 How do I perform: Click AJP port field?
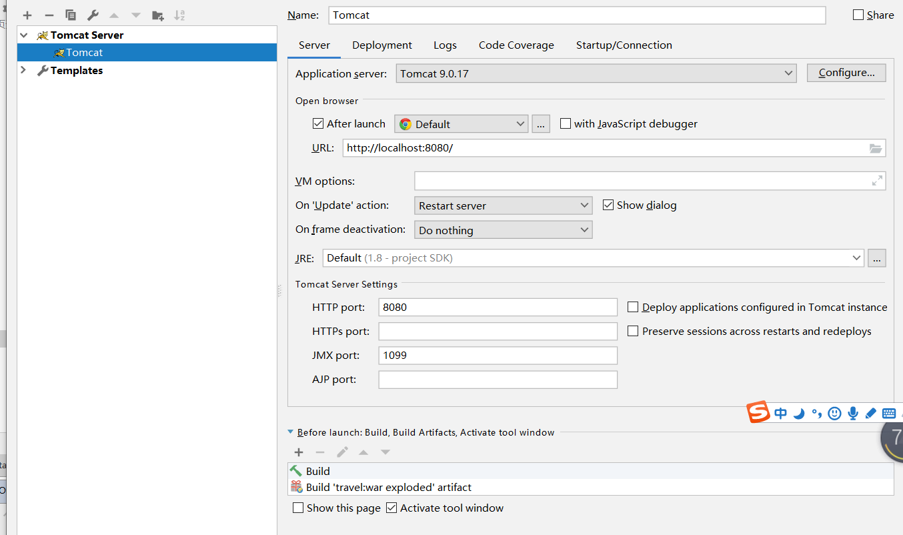(x=498, y=380)
